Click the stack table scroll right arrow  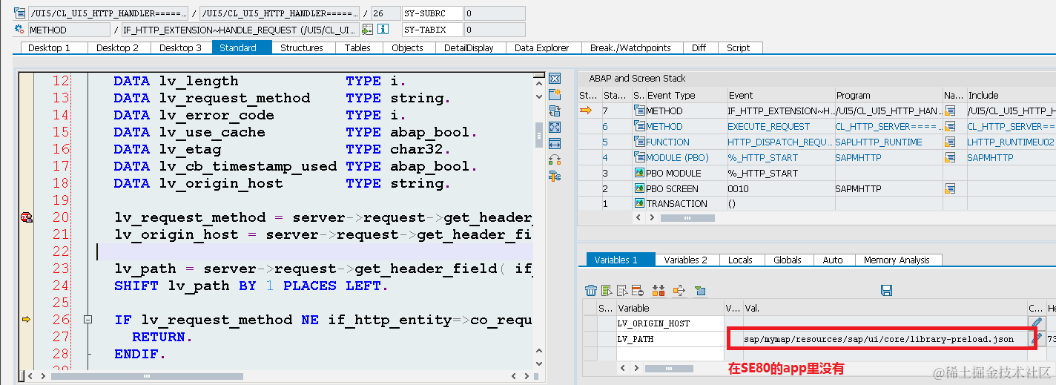point(653,218)
